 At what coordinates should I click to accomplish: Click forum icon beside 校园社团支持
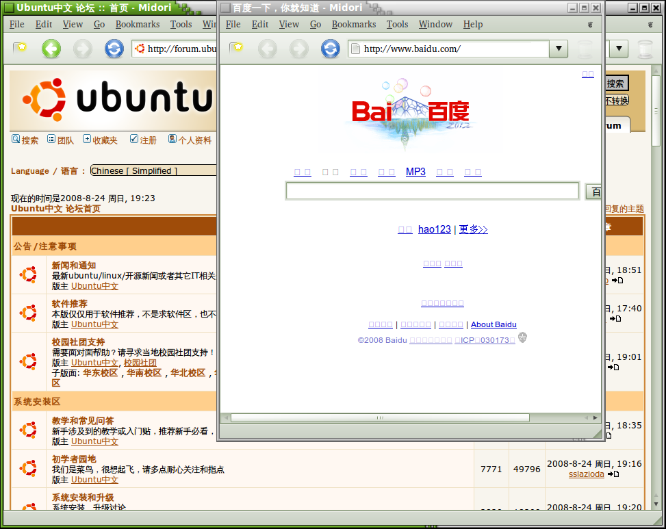29,361
